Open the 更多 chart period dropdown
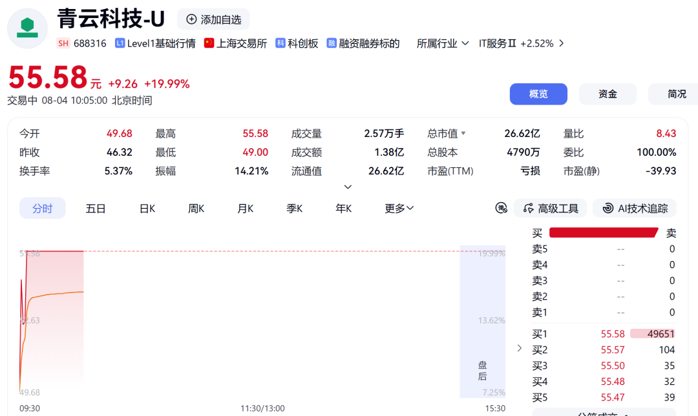This screenshot has width=698, height=416. pos(399,208)
